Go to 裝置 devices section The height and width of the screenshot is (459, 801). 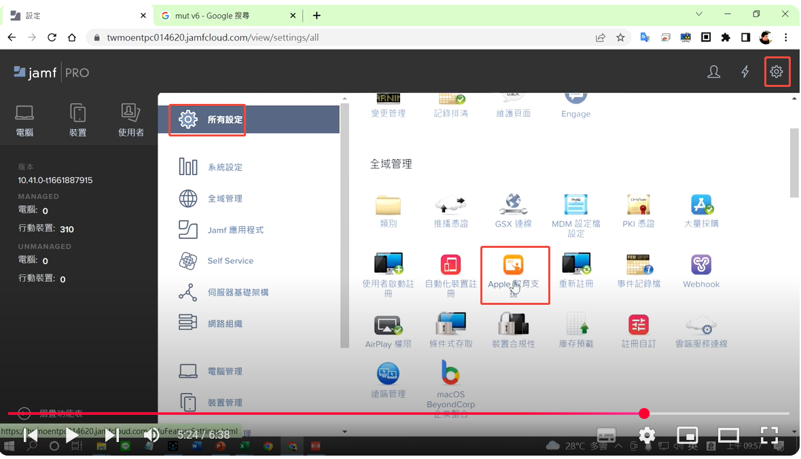point(77,120)
